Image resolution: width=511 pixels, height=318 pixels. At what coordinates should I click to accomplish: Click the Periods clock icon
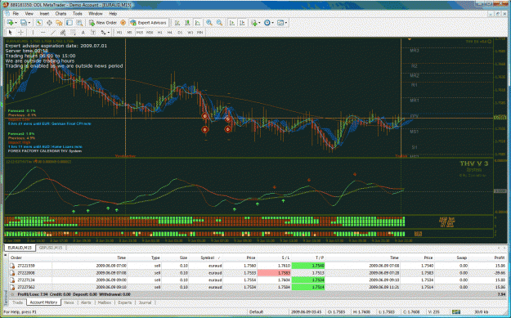click(x=267, y=23)
